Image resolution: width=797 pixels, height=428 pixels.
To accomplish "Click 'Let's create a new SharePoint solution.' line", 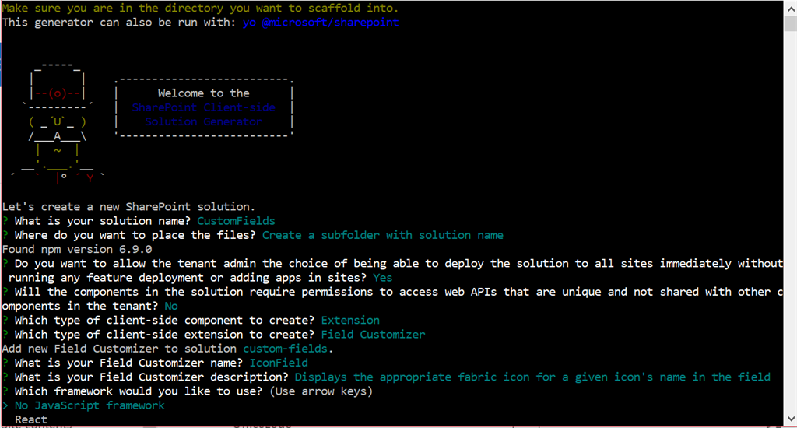I will [x=128, y=207].
